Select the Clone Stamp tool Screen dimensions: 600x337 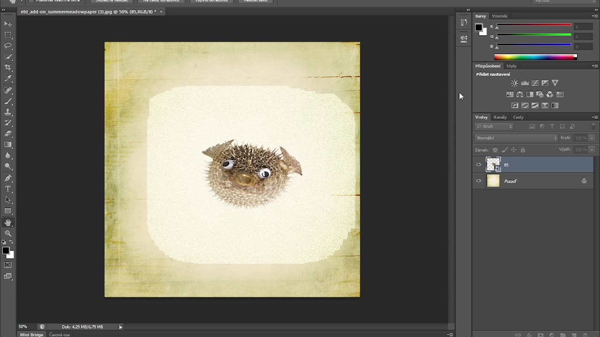pos(8,112)
